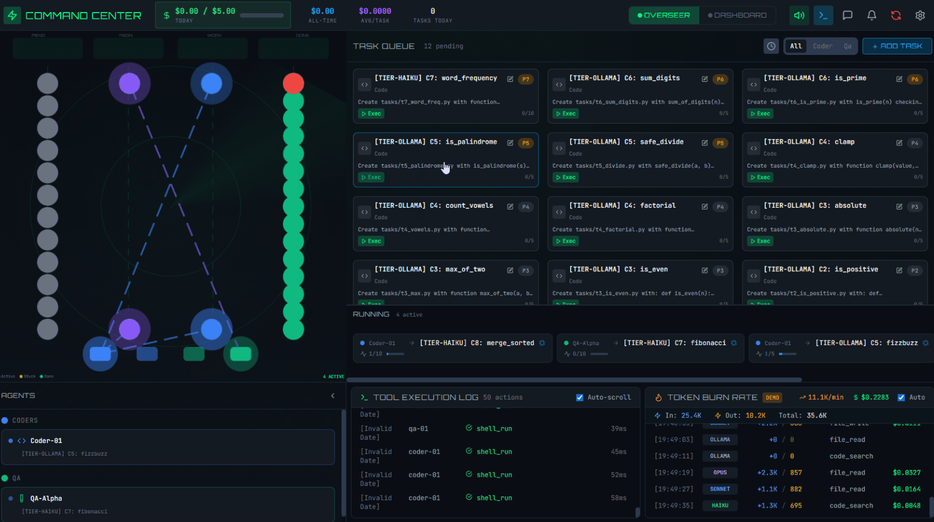Execute the C6: sum_digits task
Viewport: 934px width, 522px height.
pyautogui.click(x=566, y=114)
